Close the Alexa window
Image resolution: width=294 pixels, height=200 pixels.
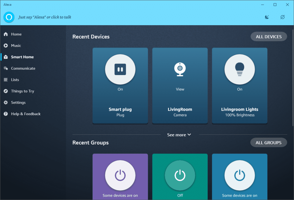[x=287, y=5]
